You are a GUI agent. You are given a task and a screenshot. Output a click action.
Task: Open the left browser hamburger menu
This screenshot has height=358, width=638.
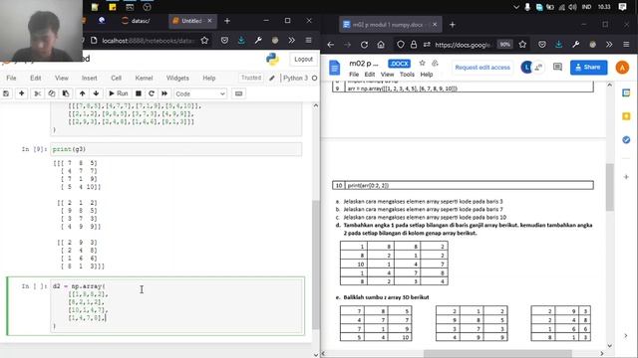(308, 40)
